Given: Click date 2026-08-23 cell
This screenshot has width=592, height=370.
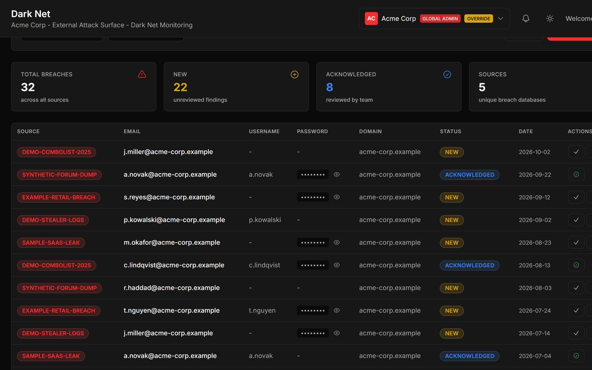Looking at the screenshot, I should coord(535,242).
